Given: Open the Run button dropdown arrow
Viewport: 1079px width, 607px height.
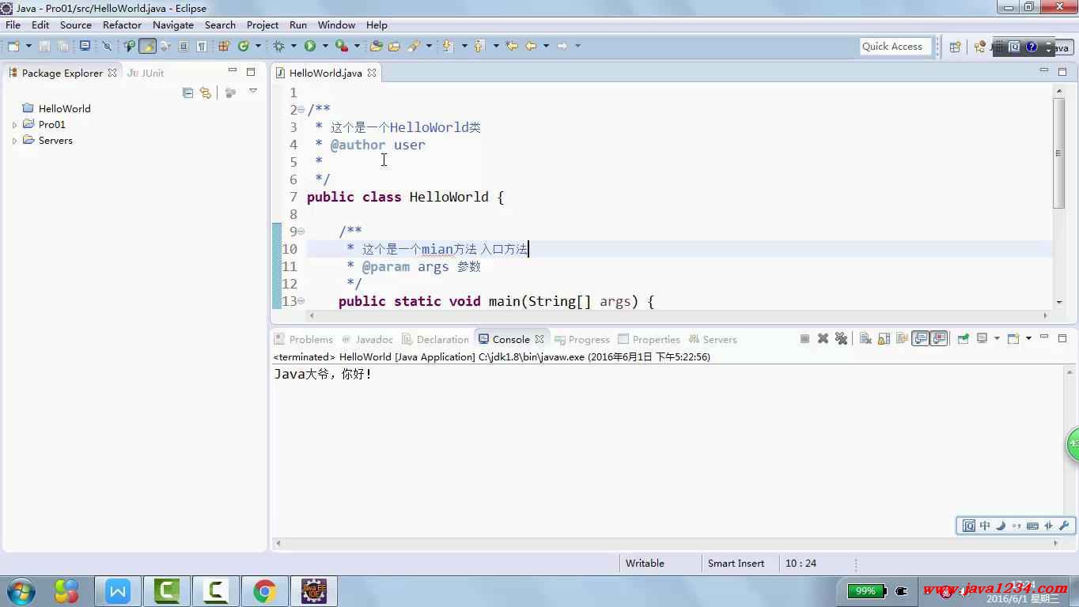Looking at the screenshot, I should [x=324, y=47].
